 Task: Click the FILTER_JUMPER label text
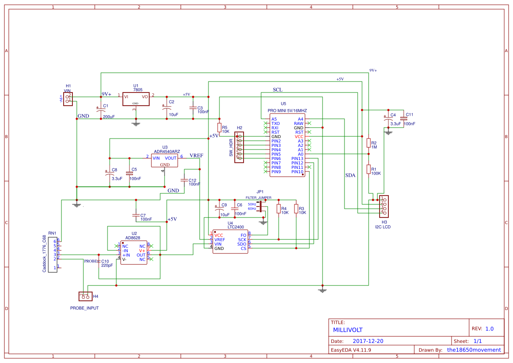click(258, 198)
